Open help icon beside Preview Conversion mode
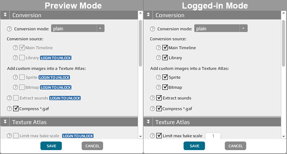This screenshot has height=154, width=287. click(9, 29)
